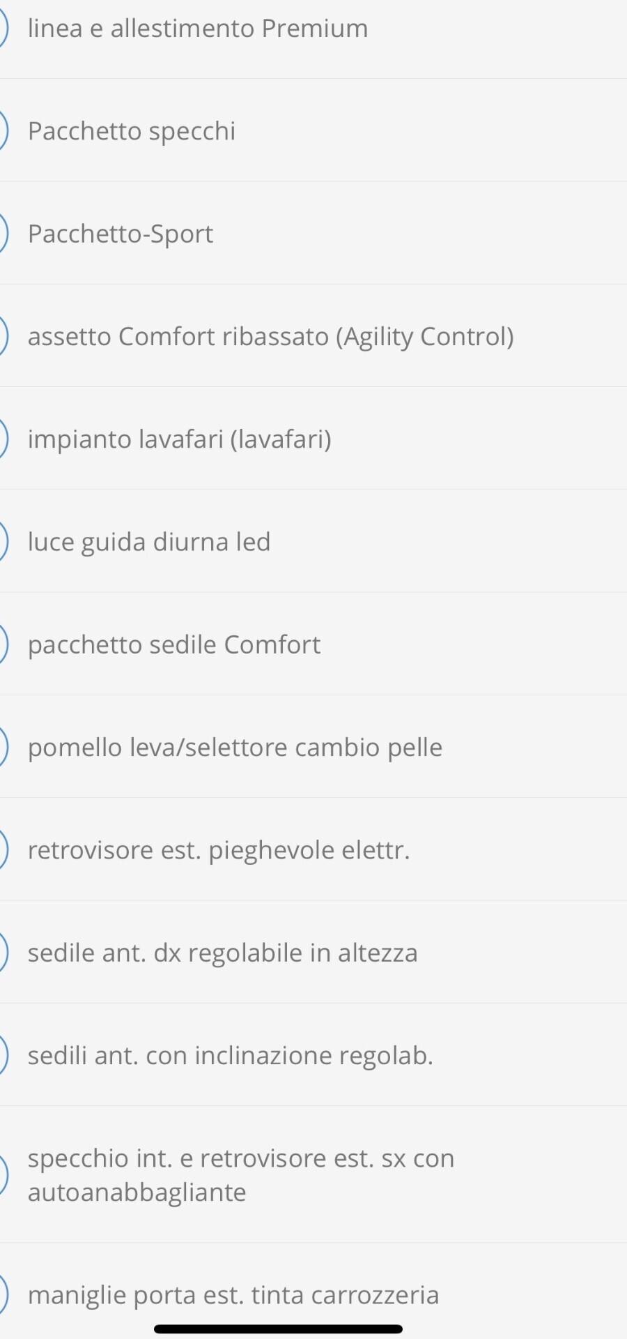The width and height of the screenshot is (627, 1339).
Task: Tap the black home indicator bar
Action: click(x=278, y=1329)
